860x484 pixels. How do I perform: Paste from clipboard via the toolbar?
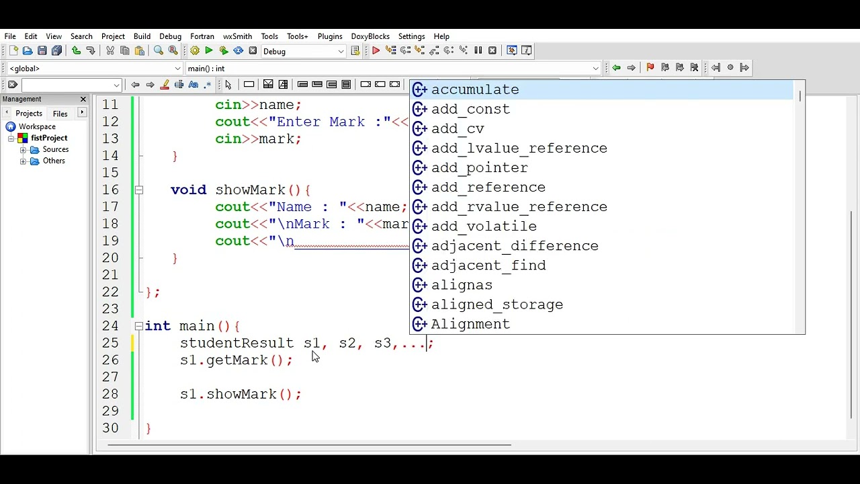pos(140,51)
